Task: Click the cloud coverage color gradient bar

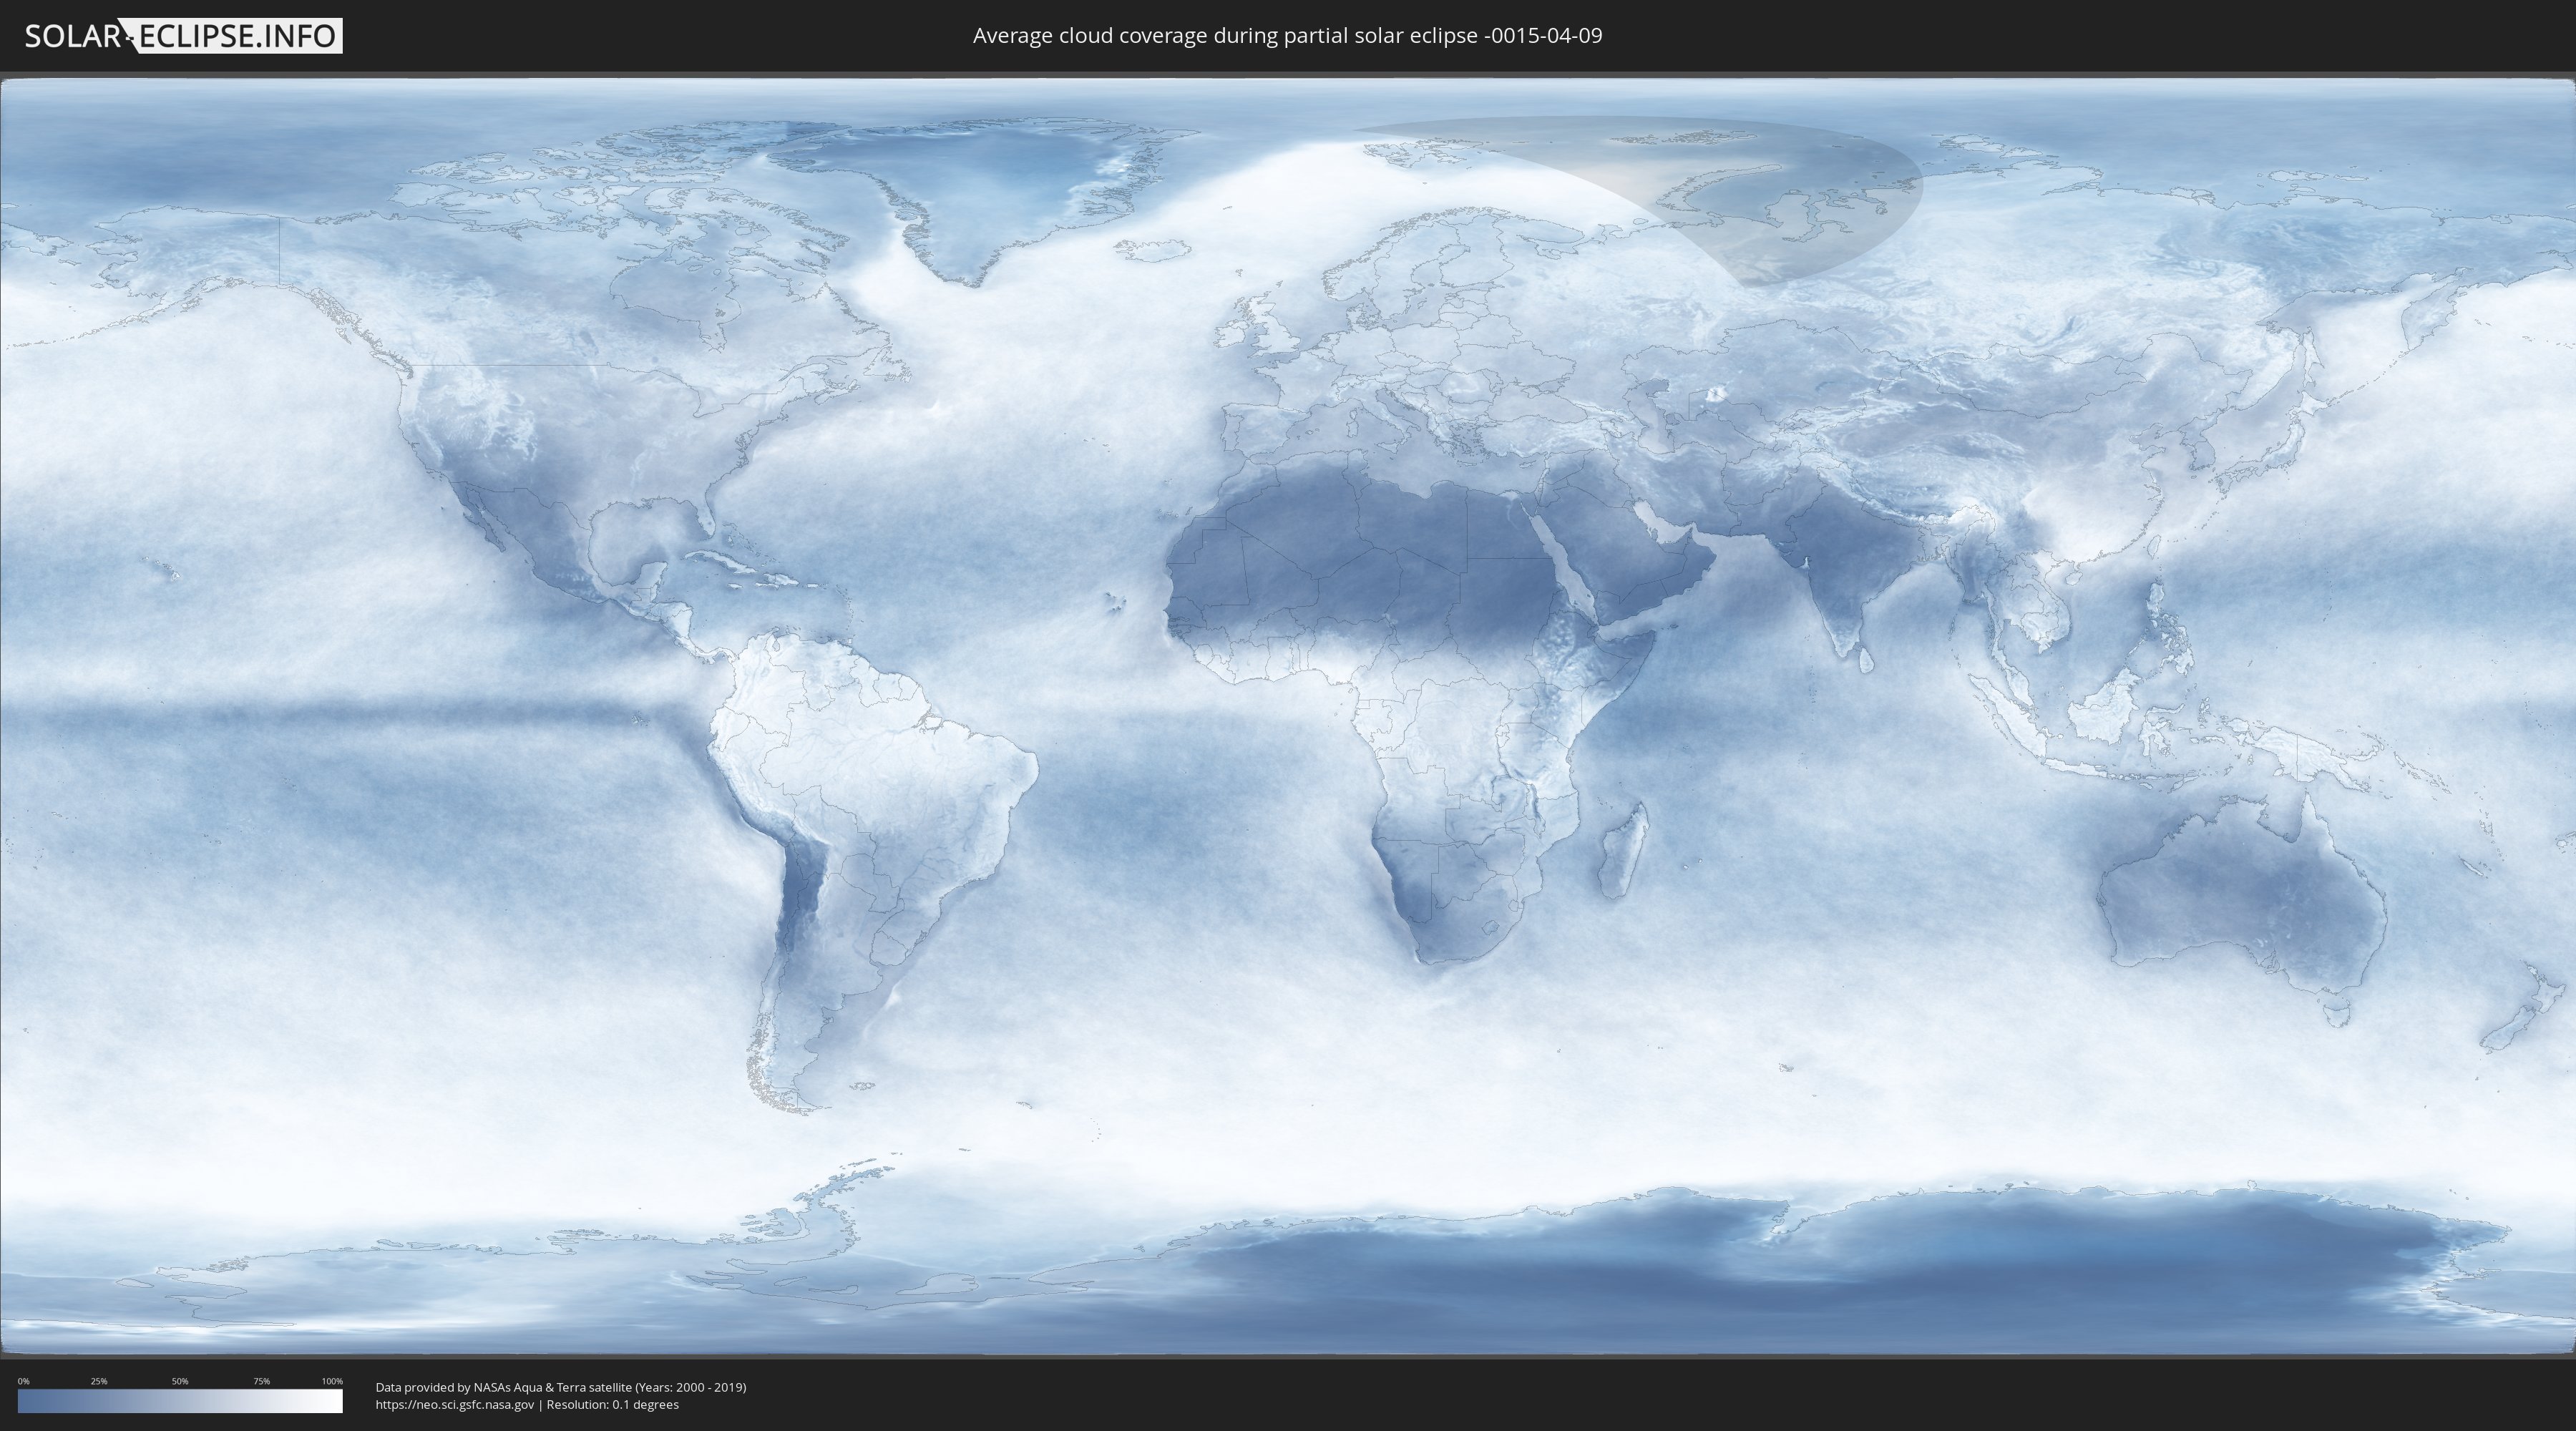Action: point(180,1401)
